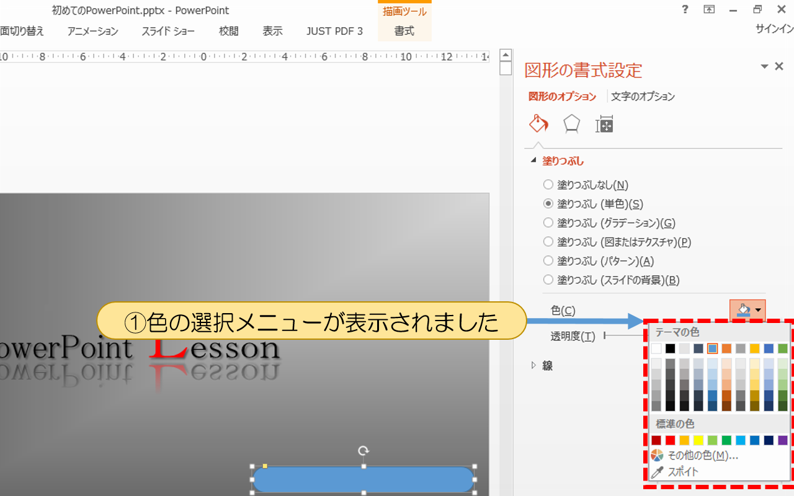Image resolution: width=794 pixels, height=496 pixels.
Task: Select 塗りつぶし (スライドの背景)(B) radio
Action: click(x=612, y=280)
